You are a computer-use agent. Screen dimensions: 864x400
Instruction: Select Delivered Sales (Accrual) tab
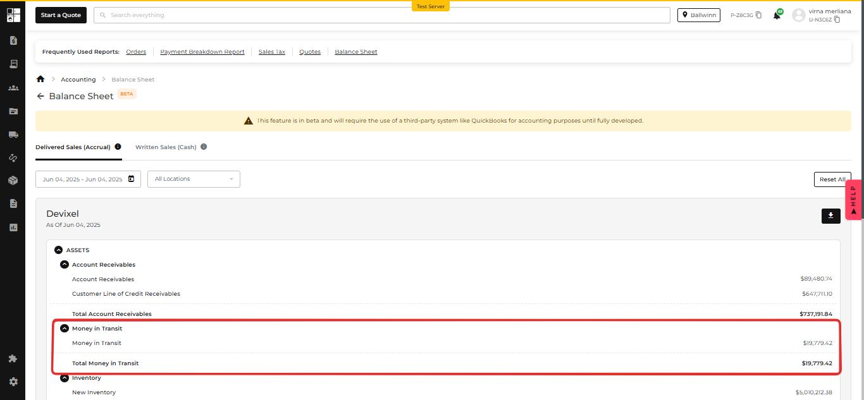click(x=73, y=147)
